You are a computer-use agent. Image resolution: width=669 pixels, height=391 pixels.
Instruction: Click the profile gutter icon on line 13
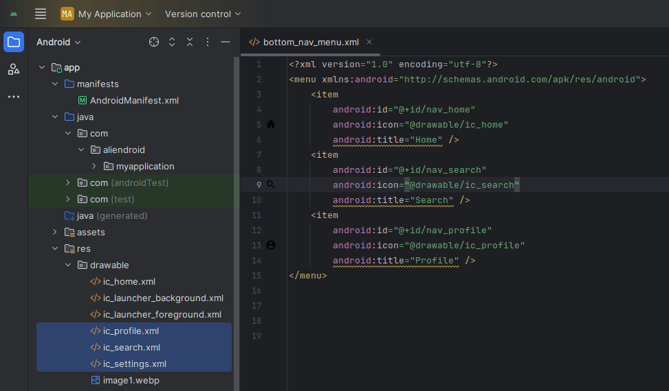[270, 245]
